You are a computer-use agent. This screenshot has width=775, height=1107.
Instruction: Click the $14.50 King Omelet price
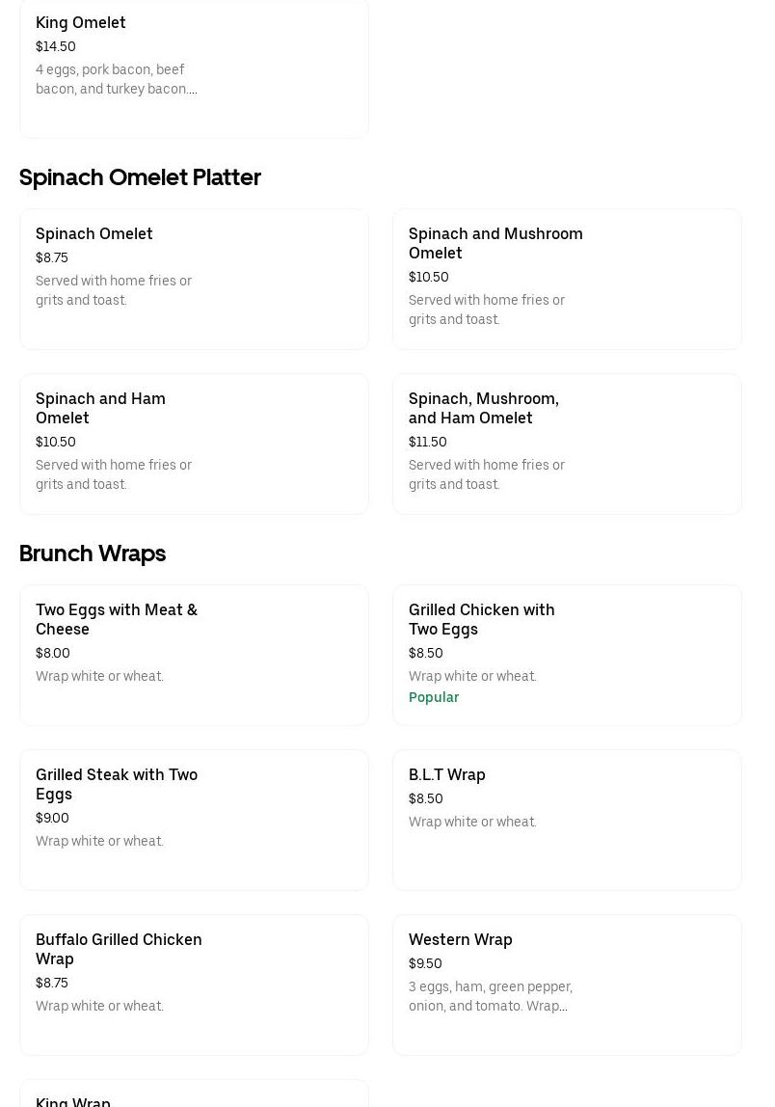tap(56, 46)
